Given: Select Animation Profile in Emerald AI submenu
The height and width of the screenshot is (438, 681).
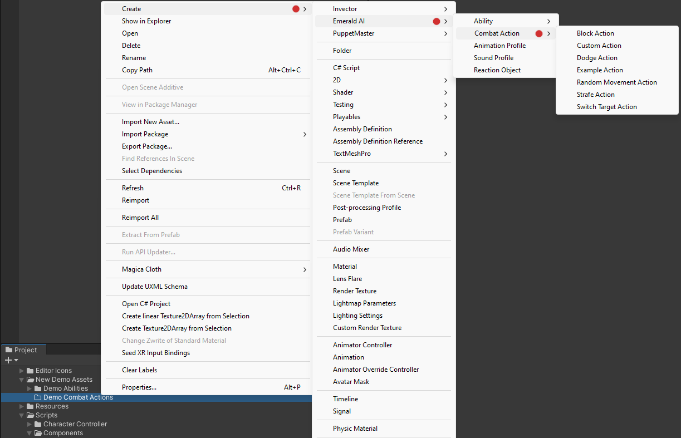Looking at the screenshot, I should coord(506,46).
